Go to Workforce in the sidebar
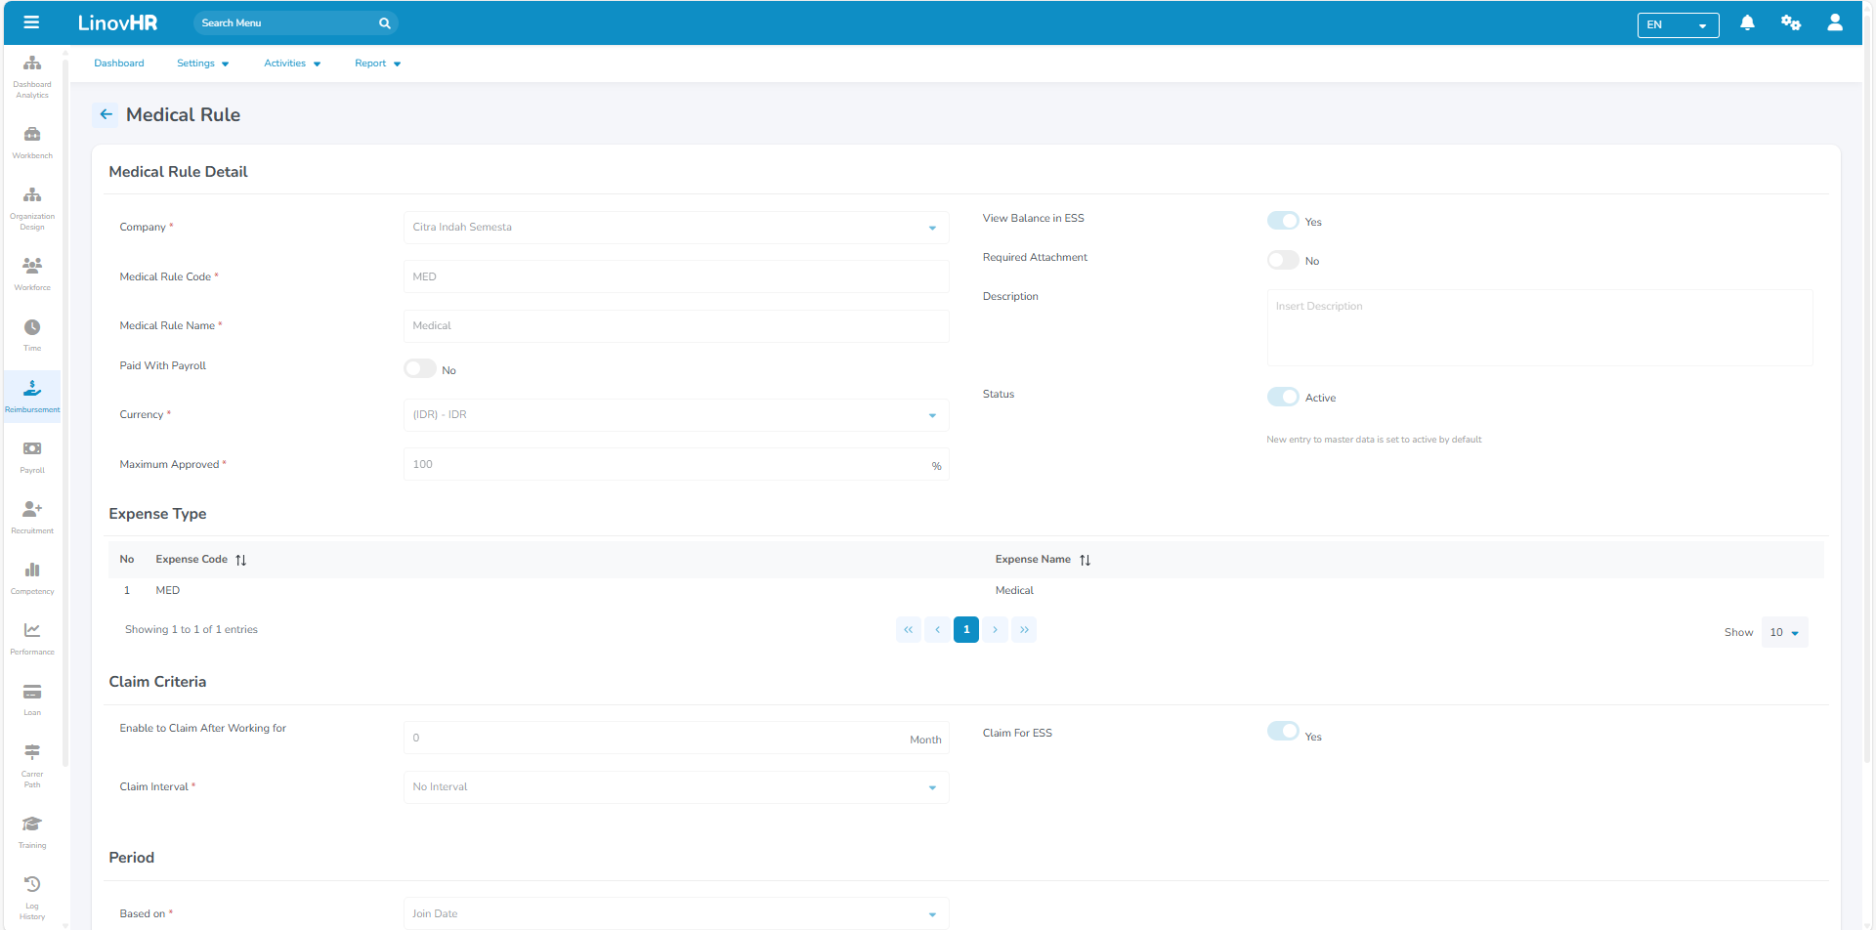Viewport: 1876px width, 930px height. [32, 273]
